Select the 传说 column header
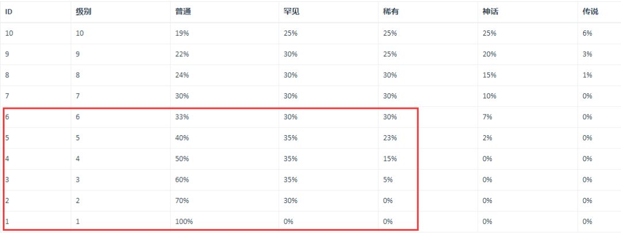 click(590, 12)
